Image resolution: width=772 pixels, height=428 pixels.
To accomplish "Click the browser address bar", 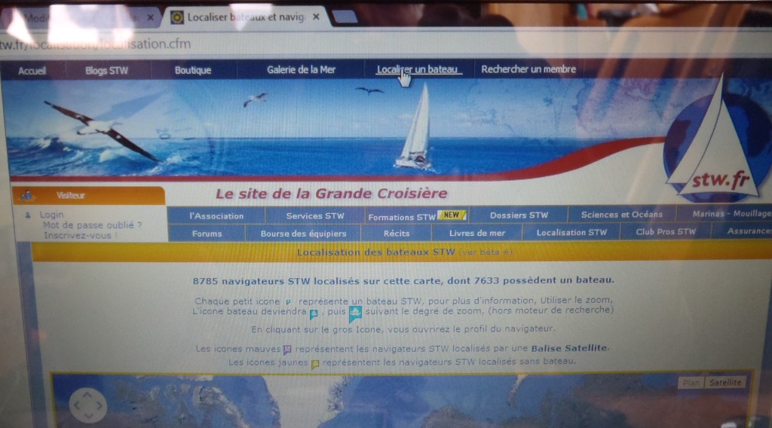I will pyautogui.click(x=384, y=44).
